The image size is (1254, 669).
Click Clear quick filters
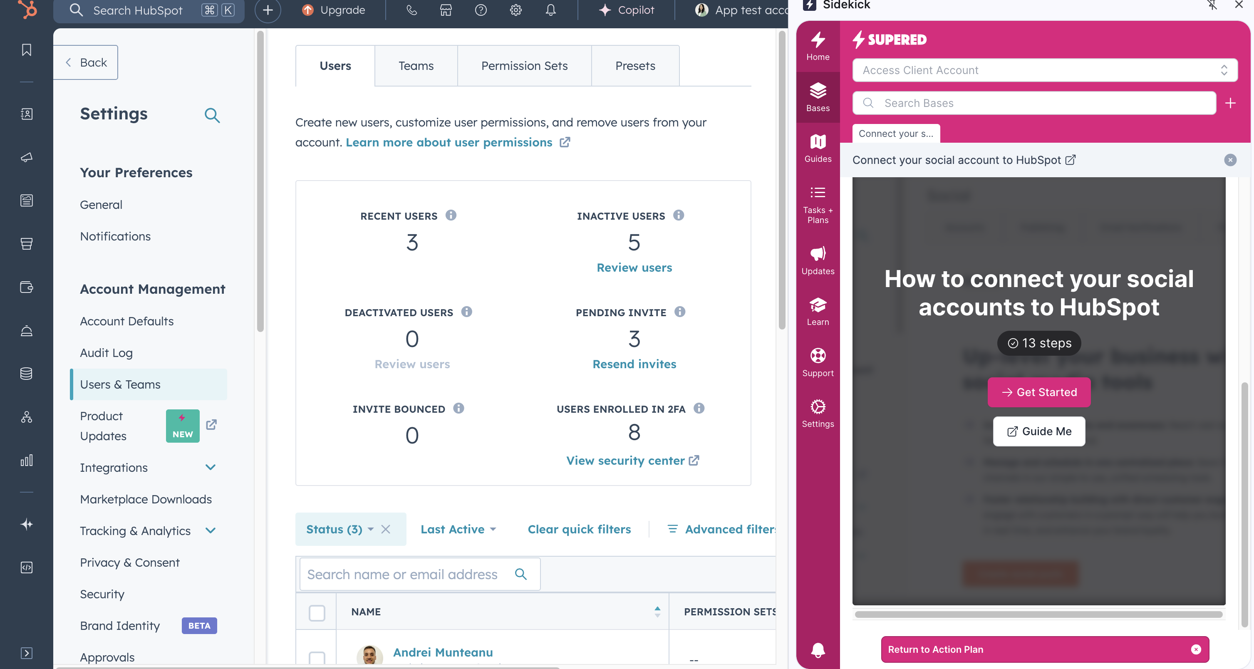click(579, 529)
